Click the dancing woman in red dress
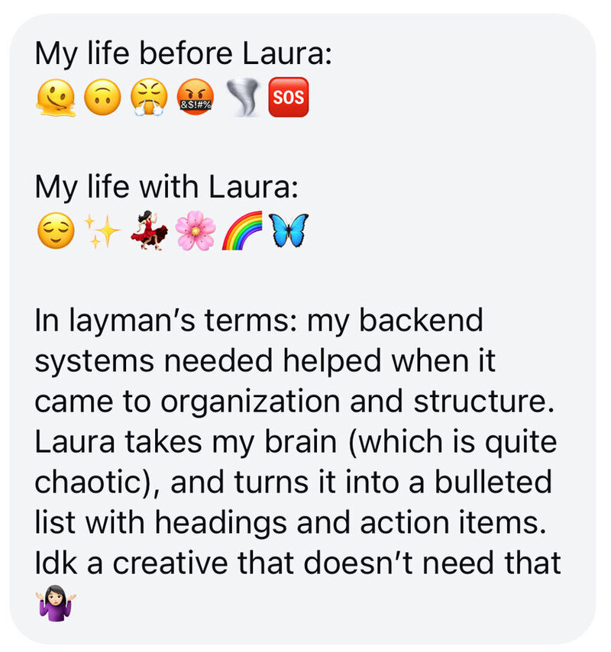 [149, 231]
